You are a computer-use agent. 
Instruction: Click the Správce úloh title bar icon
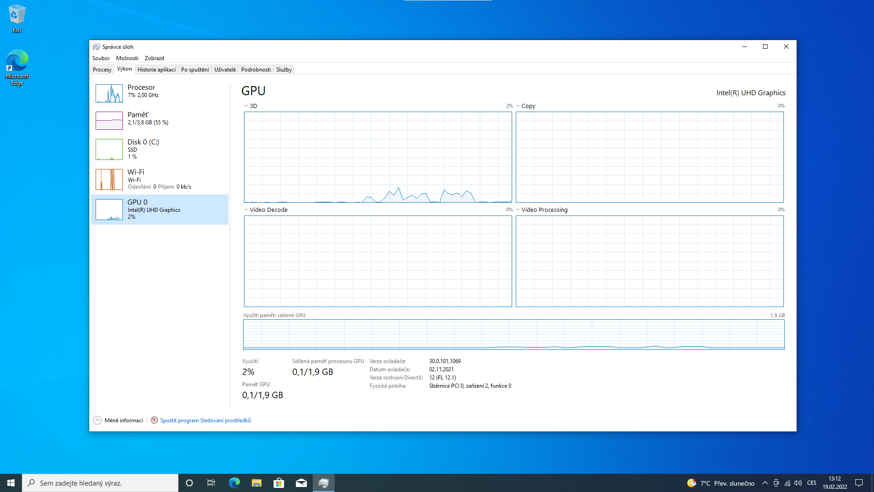click(x=96, y=47)
